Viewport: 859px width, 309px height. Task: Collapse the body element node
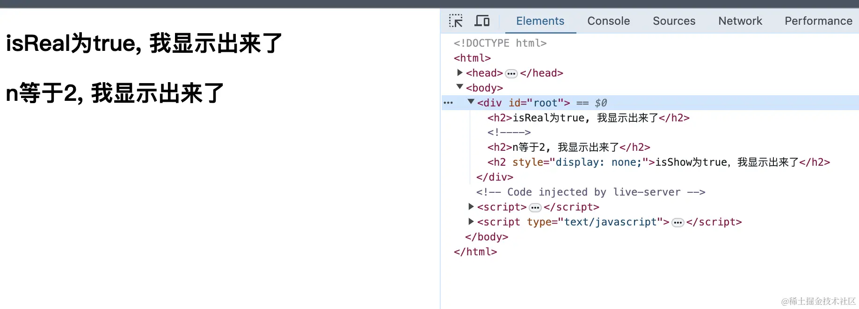coord(460,87)
